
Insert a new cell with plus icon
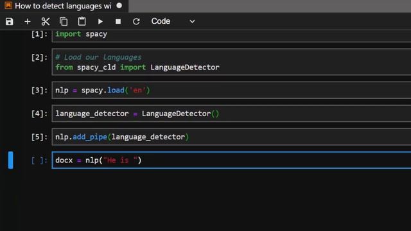click(28, 21)
